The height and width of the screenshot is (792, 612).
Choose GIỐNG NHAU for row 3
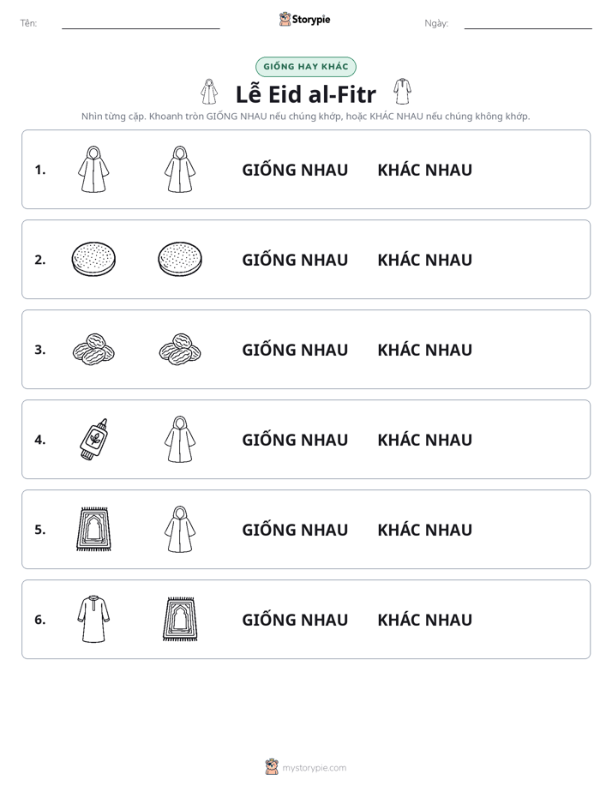pyautogui.click(x=295, y=350)
